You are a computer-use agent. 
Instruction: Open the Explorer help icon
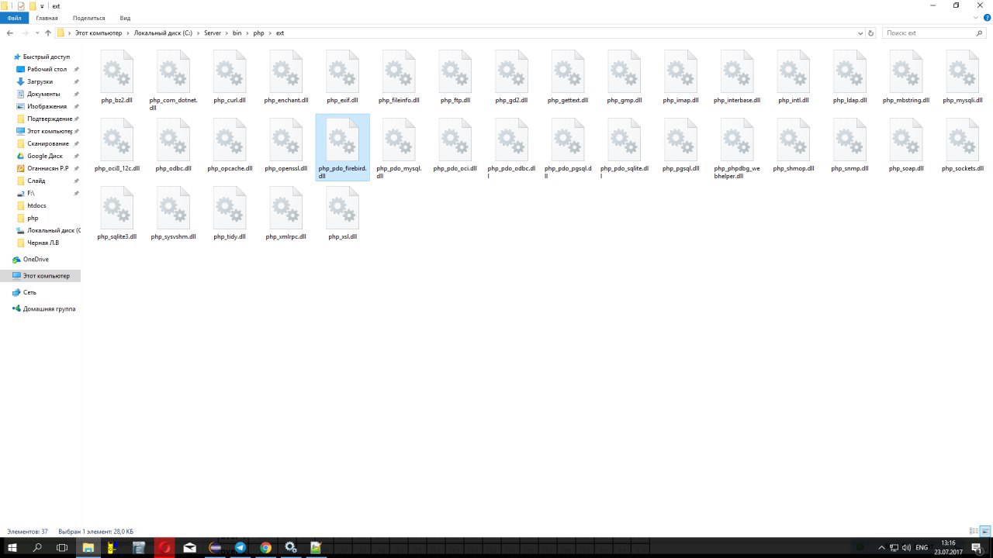click(987, 18)
